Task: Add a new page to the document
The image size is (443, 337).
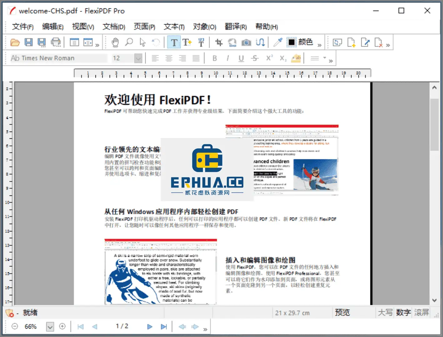Action: click(351, 42)
